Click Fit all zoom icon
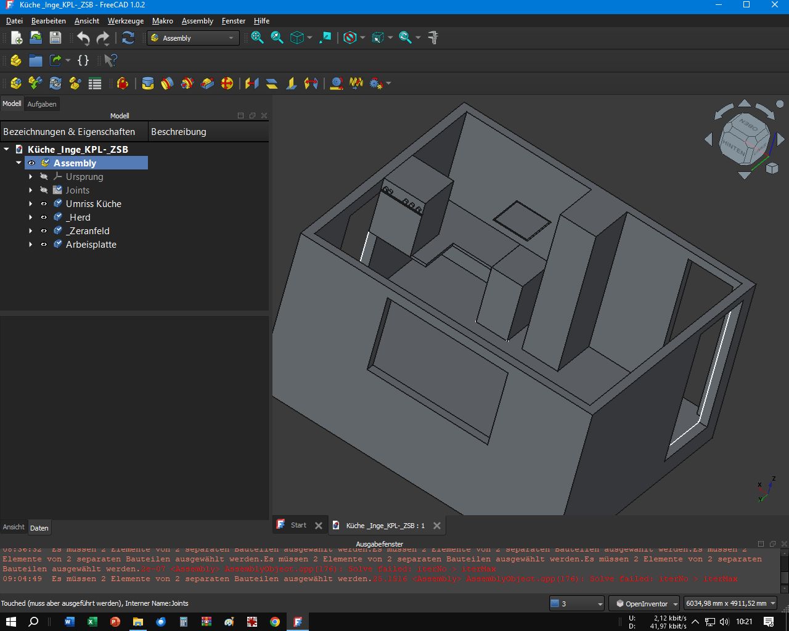 pyautogui.click(x=258, y=38)
